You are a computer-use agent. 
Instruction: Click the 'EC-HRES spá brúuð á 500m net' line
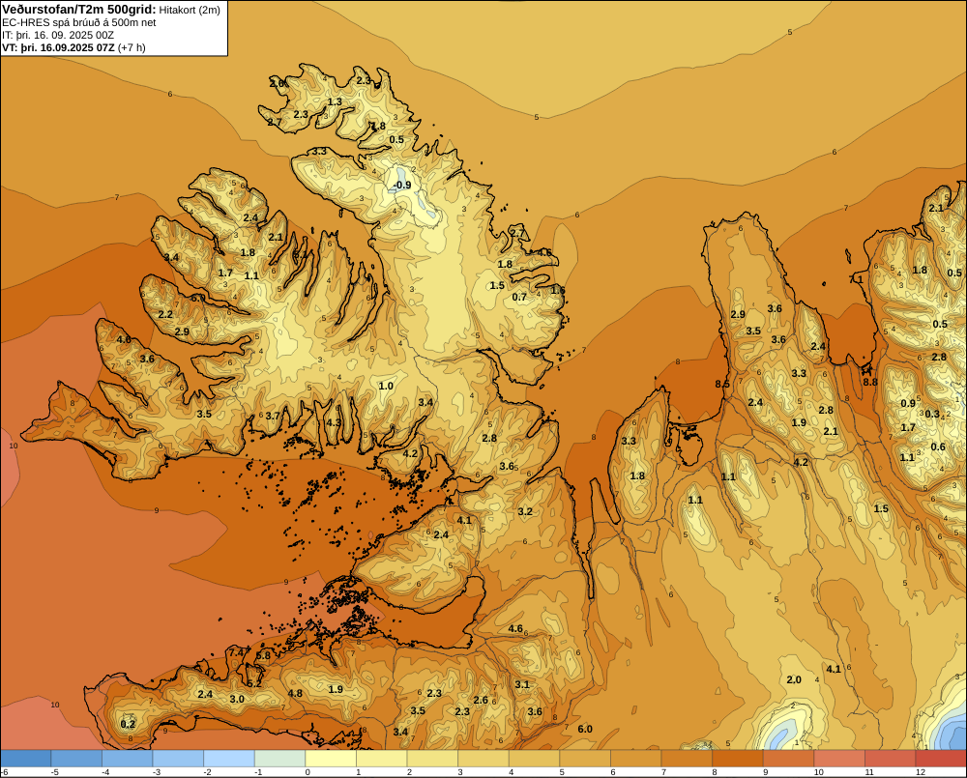point(79,23)
